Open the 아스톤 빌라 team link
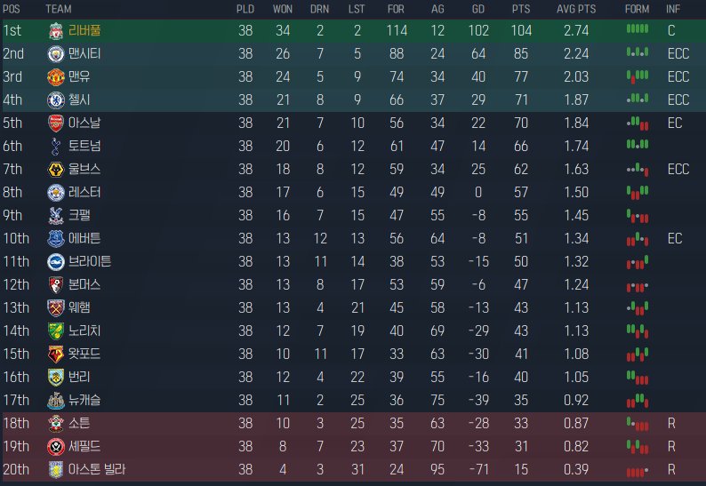The image size is (706, 486). coord(97,469)
